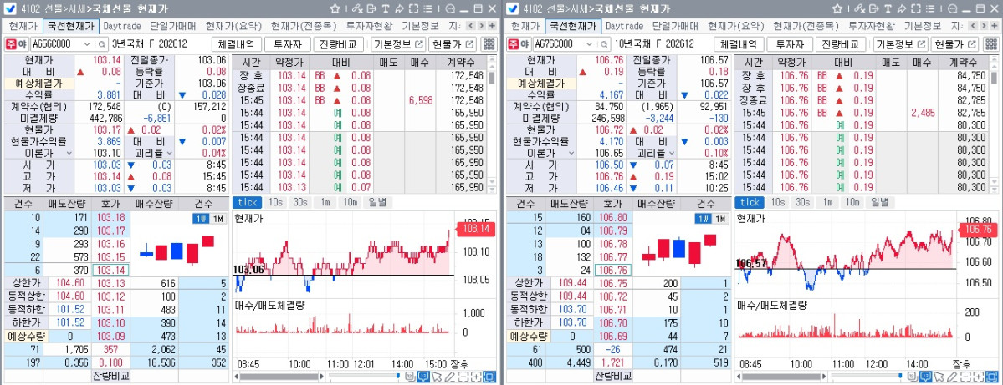
Task: Toggle the blue checkbox in right window title
Action: click(512, 9)
